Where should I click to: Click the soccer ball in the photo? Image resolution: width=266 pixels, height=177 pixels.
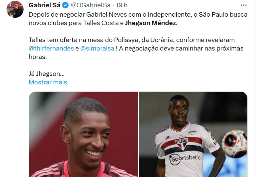(x=235, y=144)
